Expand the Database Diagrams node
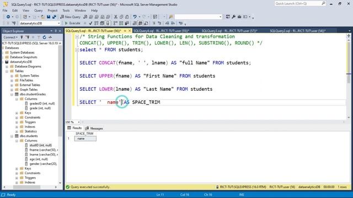This screenshot has height=198, width=353. click(x=7, y=67)
